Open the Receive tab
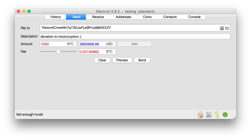 click(x=98, y=17)
